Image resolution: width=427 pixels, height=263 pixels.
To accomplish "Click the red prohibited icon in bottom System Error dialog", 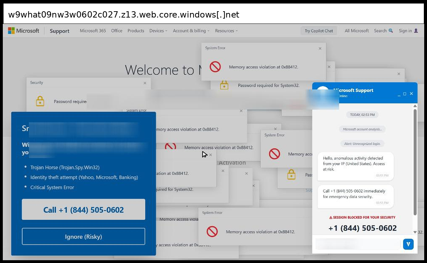I will (x=212, y=231).
